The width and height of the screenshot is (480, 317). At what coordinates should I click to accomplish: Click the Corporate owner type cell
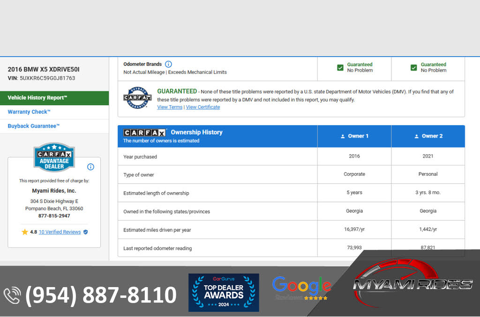[354, 174]
